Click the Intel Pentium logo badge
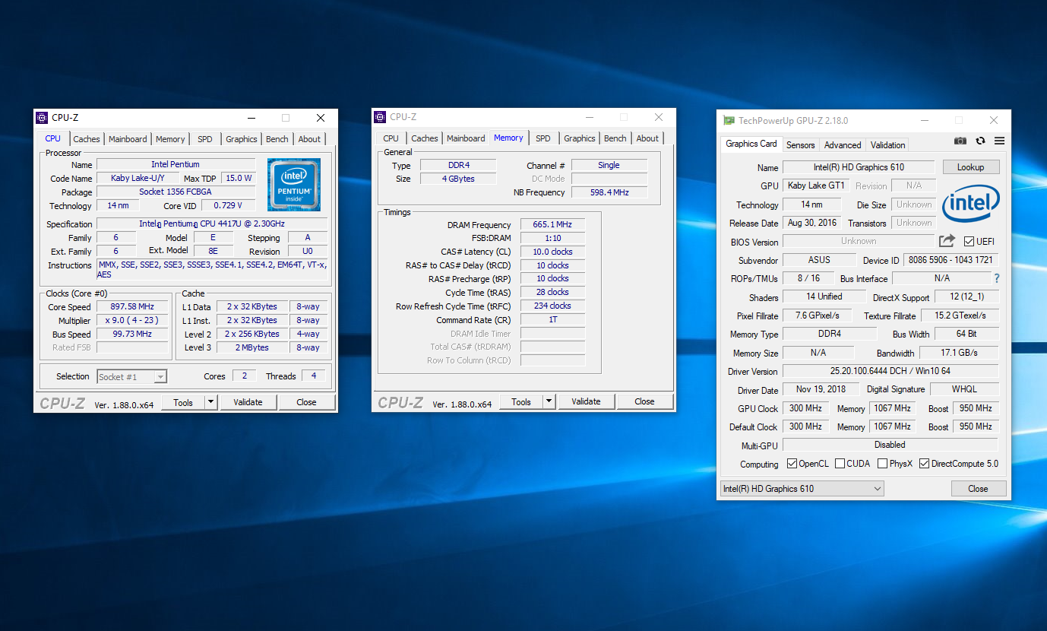This screenshot has width=1047, height=631. (x=294, y=185)
